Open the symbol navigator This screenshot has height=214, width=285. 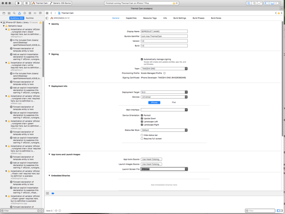(9, 13)
